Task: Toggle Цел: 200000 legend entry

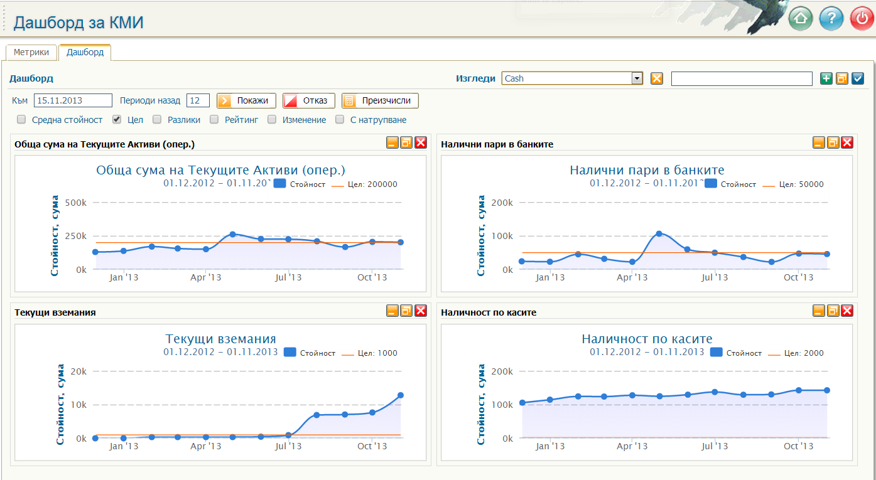Action: click(365, 184)
